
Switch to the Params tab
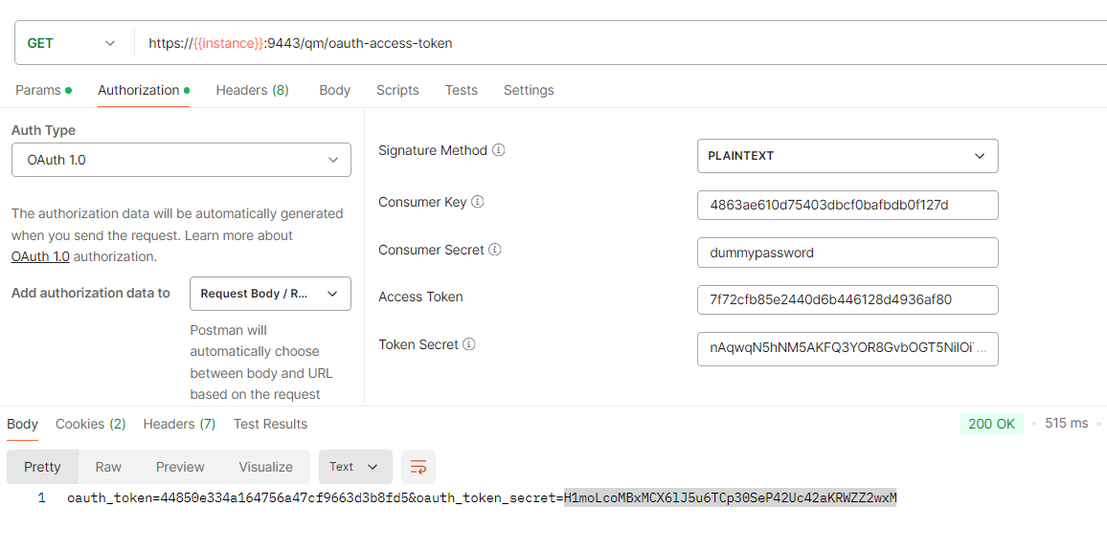(x=42, y=90)
